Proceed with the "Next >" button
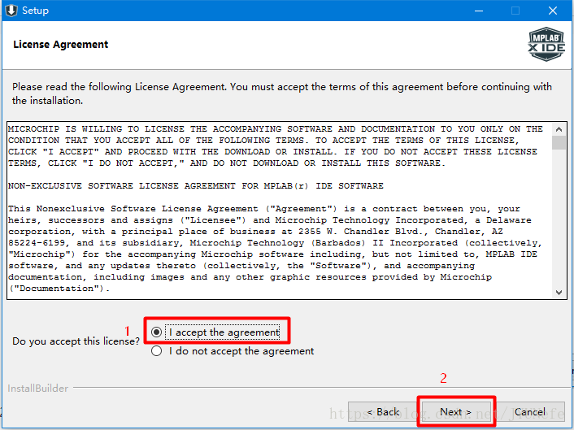 455,412
